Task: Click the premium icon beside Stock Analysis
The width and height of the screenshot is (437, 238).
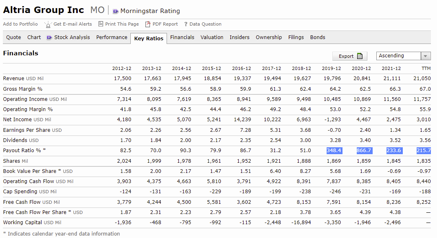Action: pyautogui.click(x=50, y=37)
